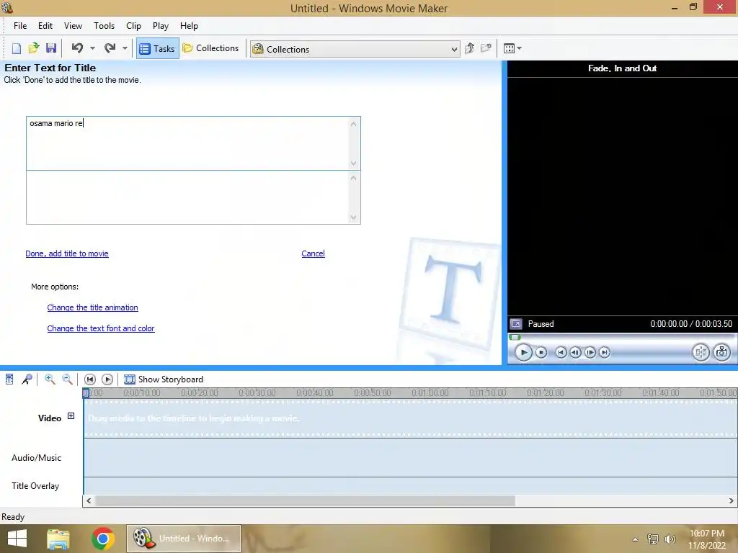Stop the preview playback
The width and height of the screenshot is (738, 553).
coord(541,352)
